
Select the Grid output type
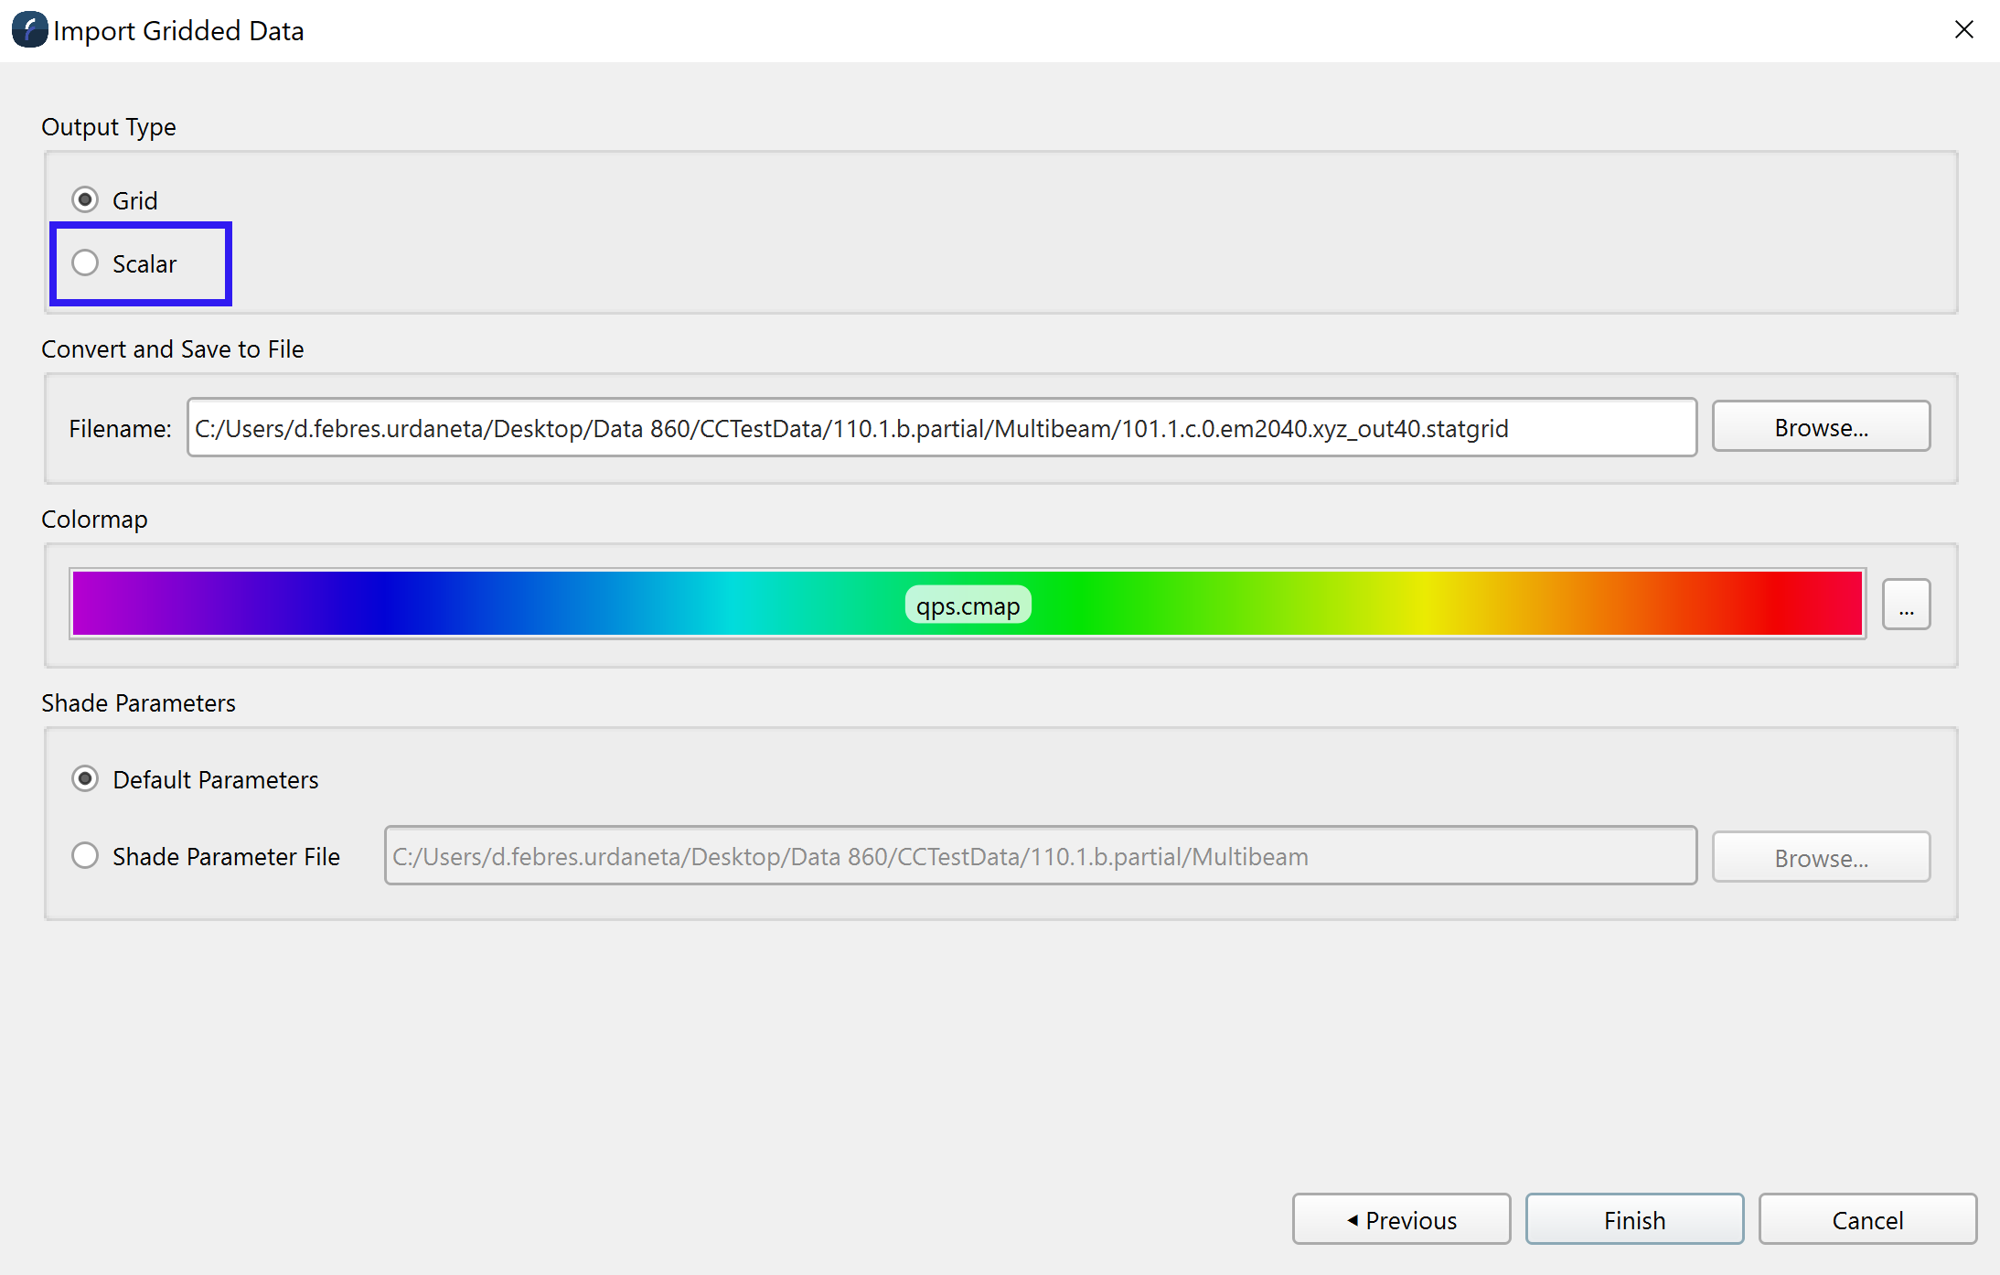click(x=85, y=199)
